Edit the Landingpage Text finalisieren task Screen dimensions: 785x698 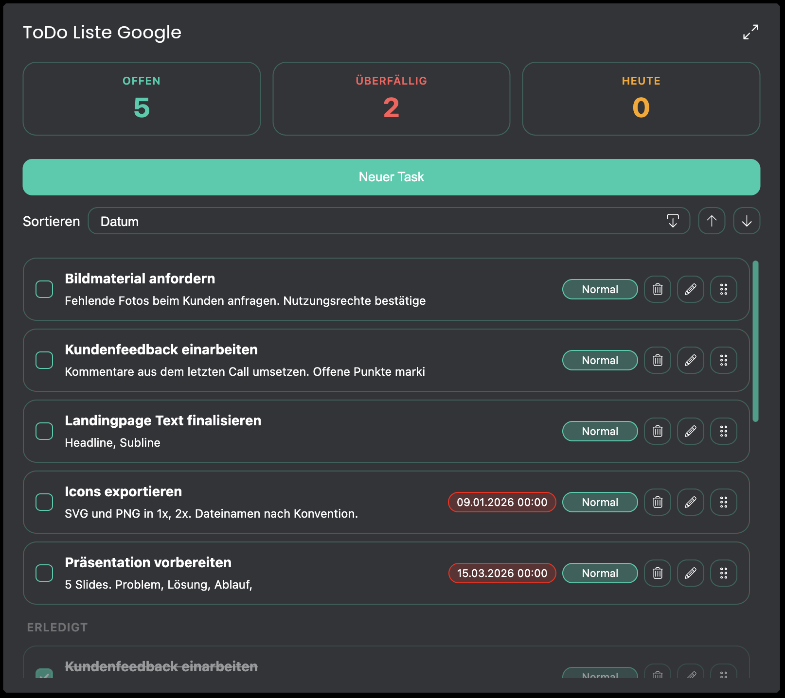691,431
